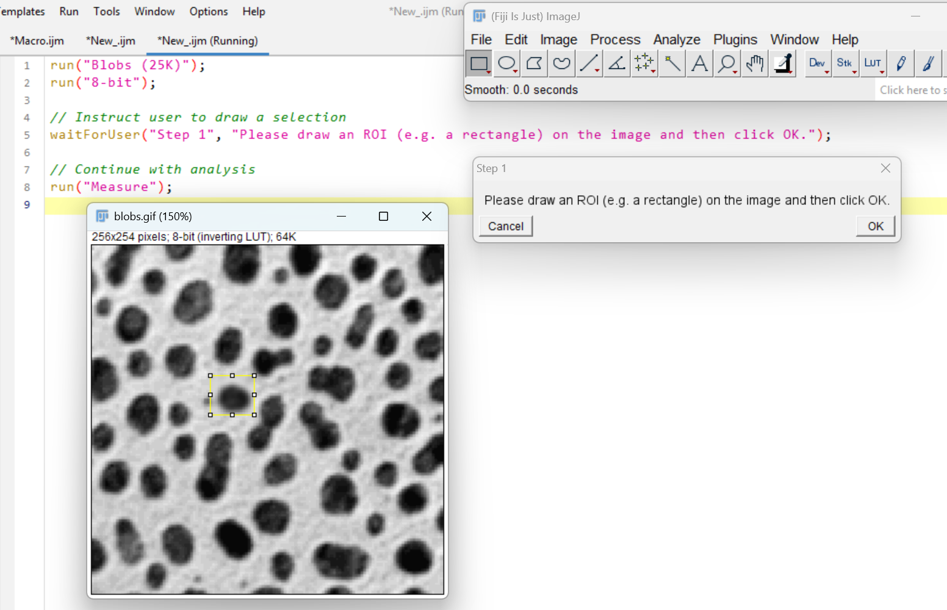Select the Multi-point tool
Image resolution: width=947 pixels, height=610 pixels.
[x=644, y=63]
